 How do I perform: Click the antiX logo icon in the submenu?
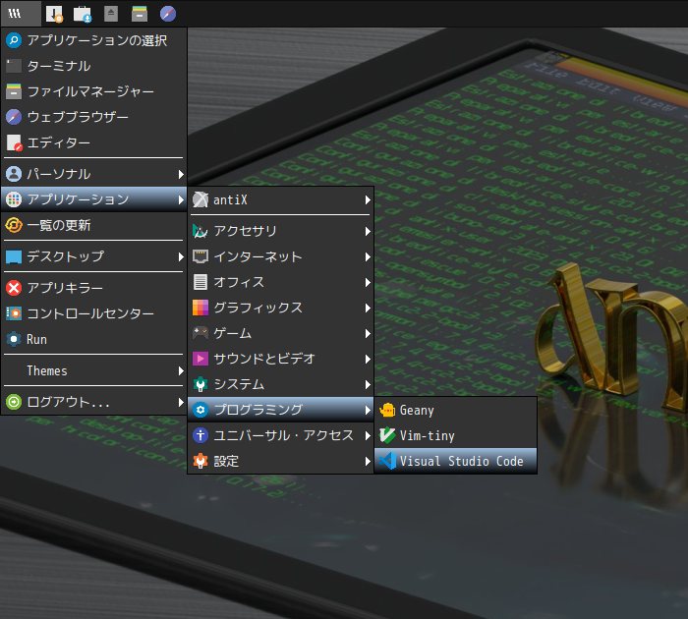(201, 199)
